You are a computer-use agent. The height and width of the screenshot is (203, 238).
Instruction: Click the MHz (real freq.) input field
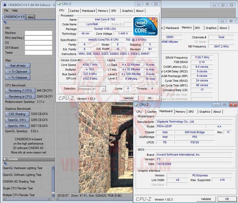click(x=38, y=38)
